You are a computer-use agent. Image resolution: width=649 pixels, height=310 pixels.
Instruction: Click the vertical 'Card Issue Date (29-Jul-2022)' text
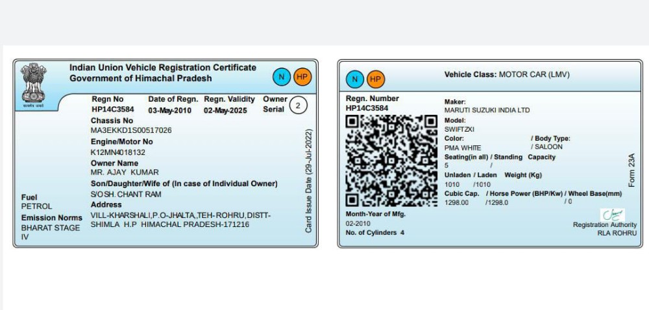coord(309,181)
